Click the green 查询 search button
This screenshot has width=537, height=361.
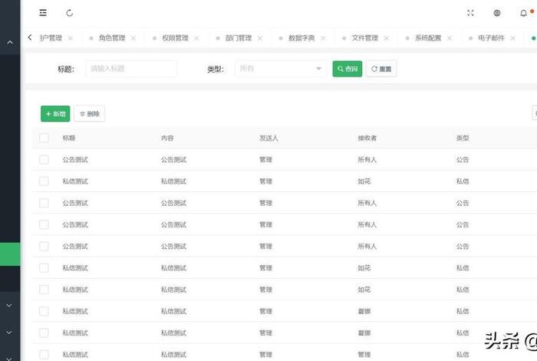click(348, 68)
